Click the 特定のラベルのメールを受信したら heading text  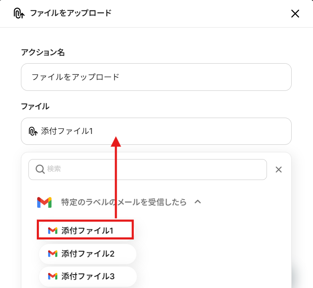click(124, 202)
